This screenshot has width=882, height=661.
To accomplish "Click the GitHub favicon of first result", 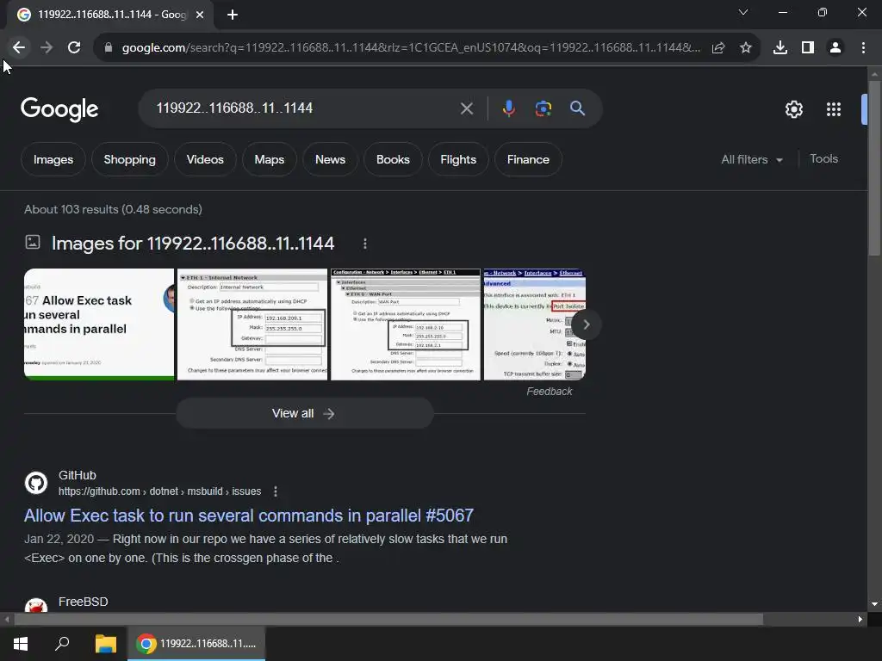I will tap(36, 483).
